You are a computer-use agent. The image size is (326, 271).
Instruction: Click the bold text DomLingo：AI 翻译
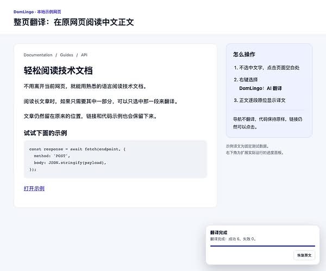[260, 88]
